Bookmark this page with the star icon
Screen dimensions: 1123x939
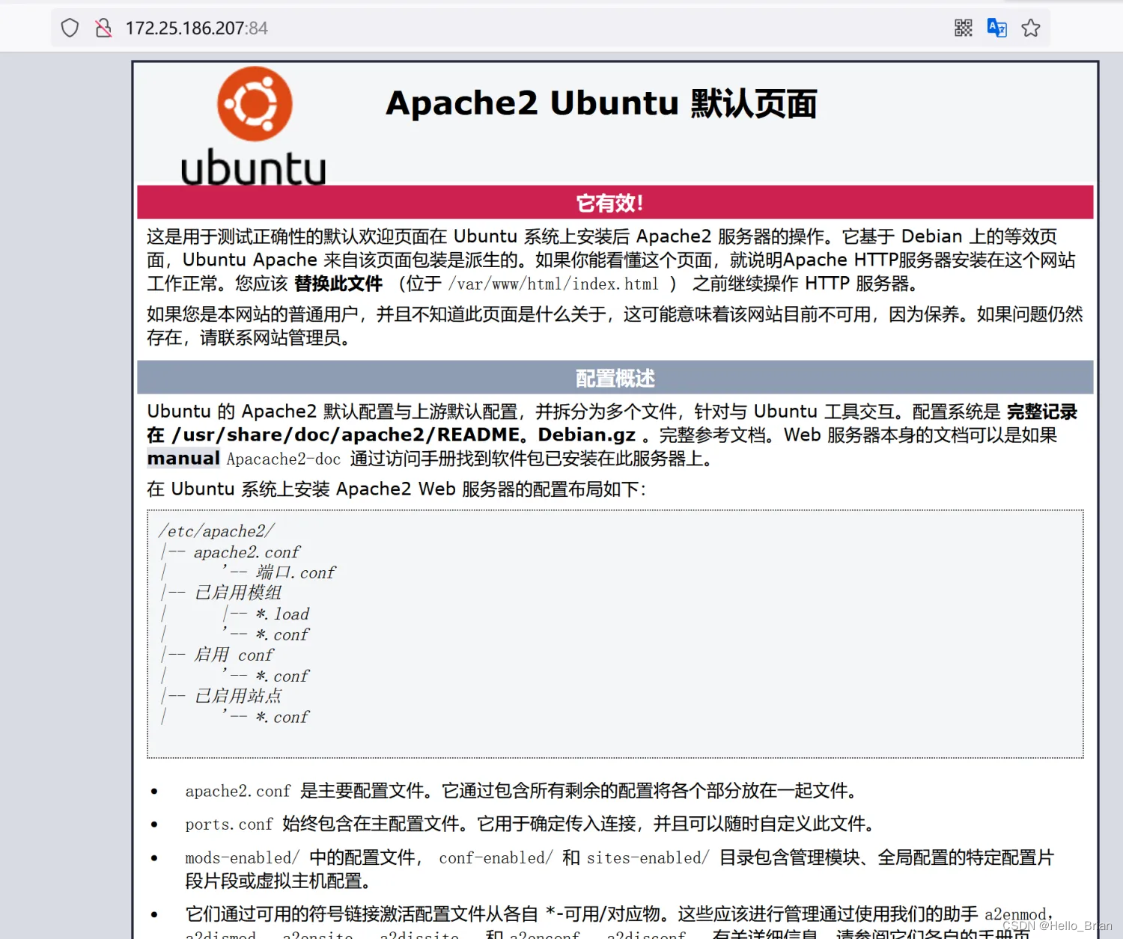tap(1031, 28)
